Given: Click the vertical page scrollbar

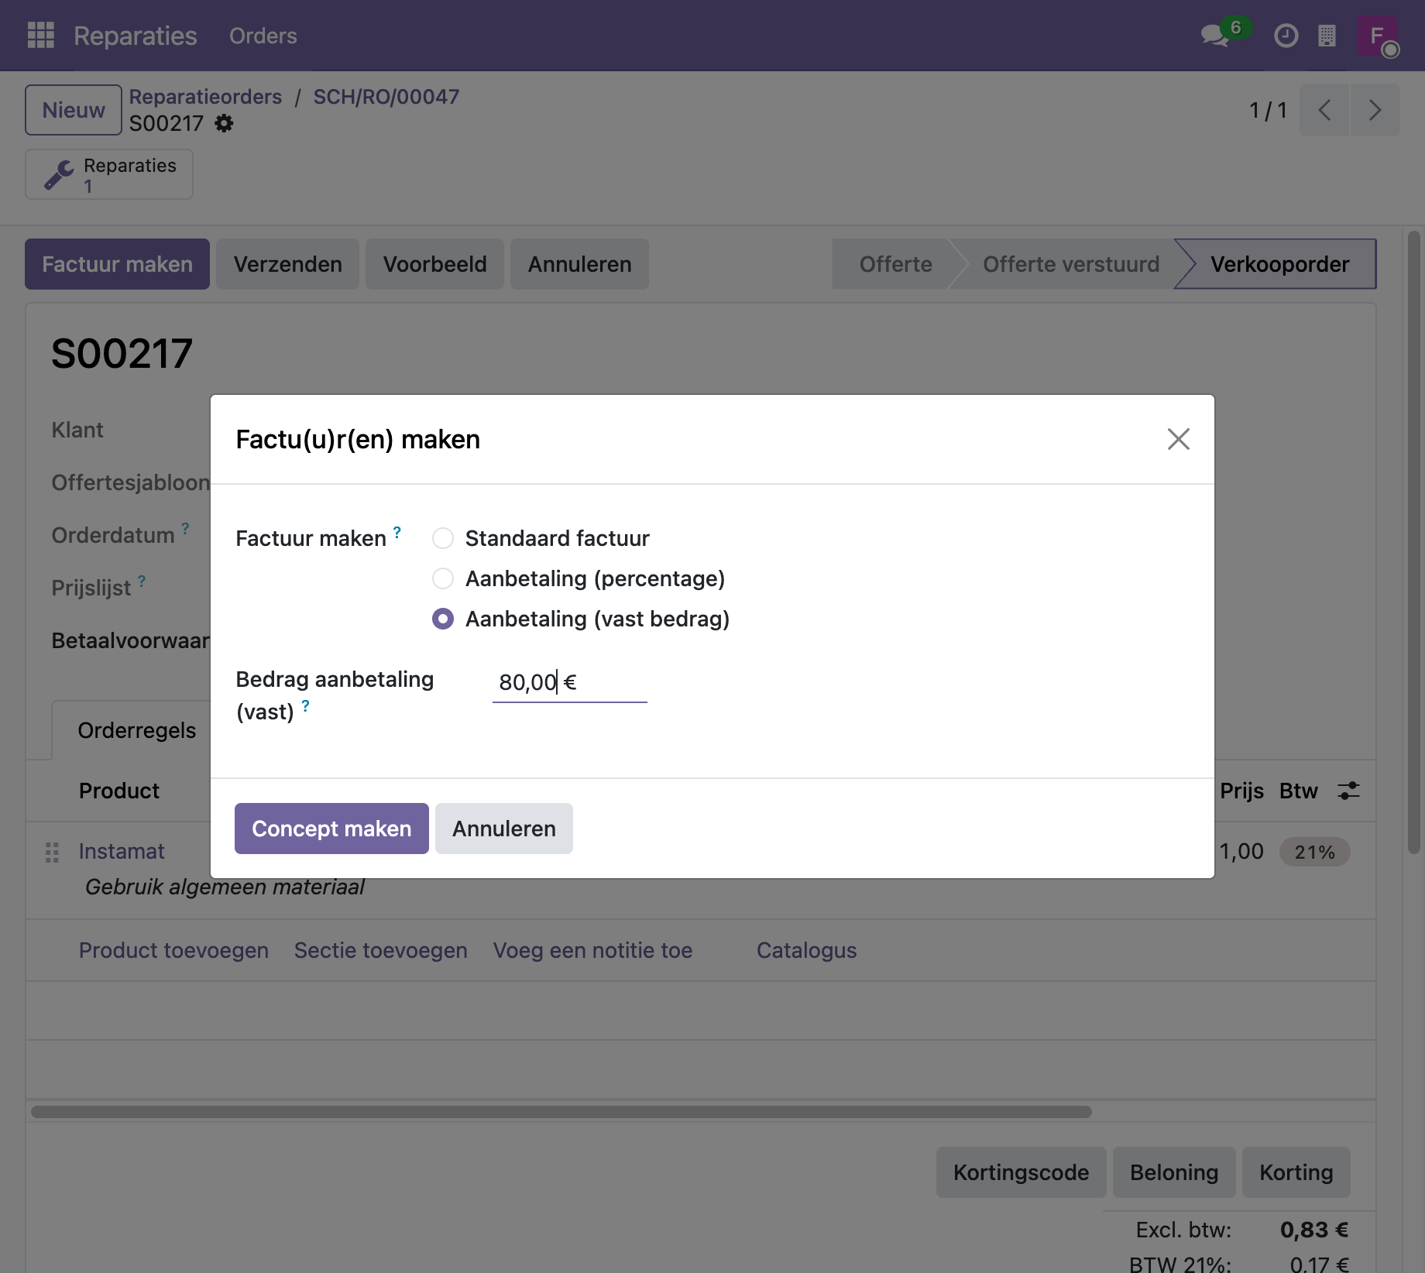Looking at the screenshot, I should 1414,542.
